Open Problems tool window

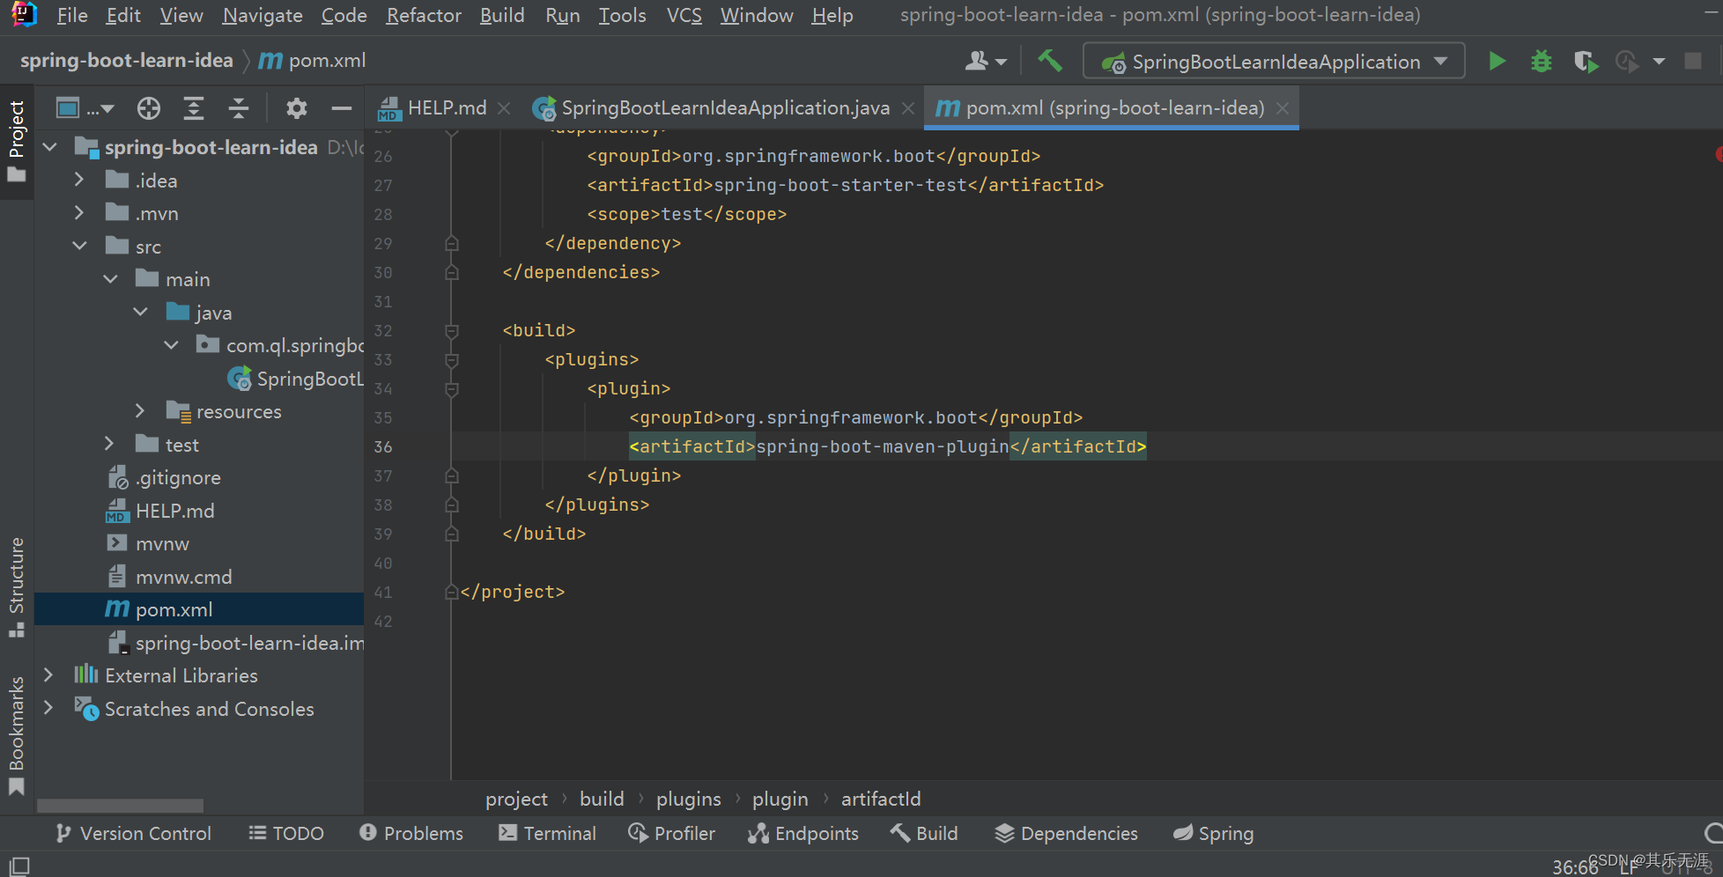click(411, 833)
